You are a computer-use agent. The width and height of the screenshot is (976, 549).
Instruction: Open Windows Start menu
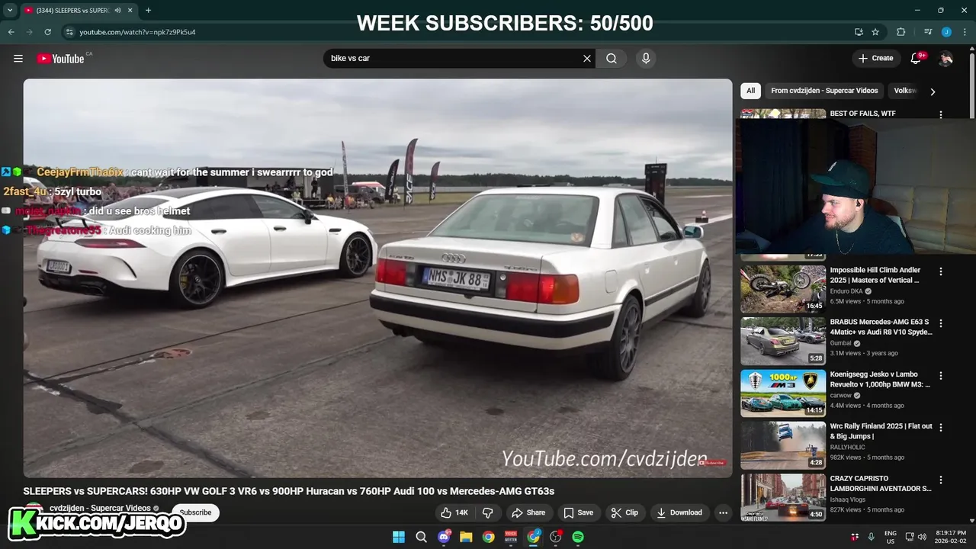399,537
